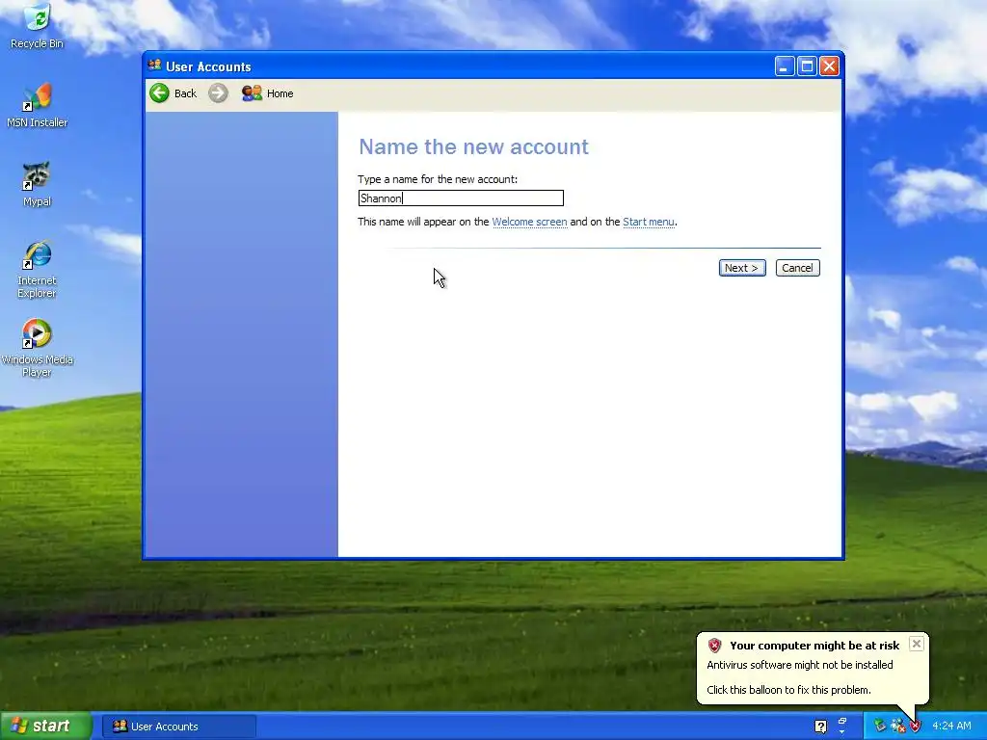Open the Welcome screen help link
Screen dimensions: 987x740
click(529, 223)
